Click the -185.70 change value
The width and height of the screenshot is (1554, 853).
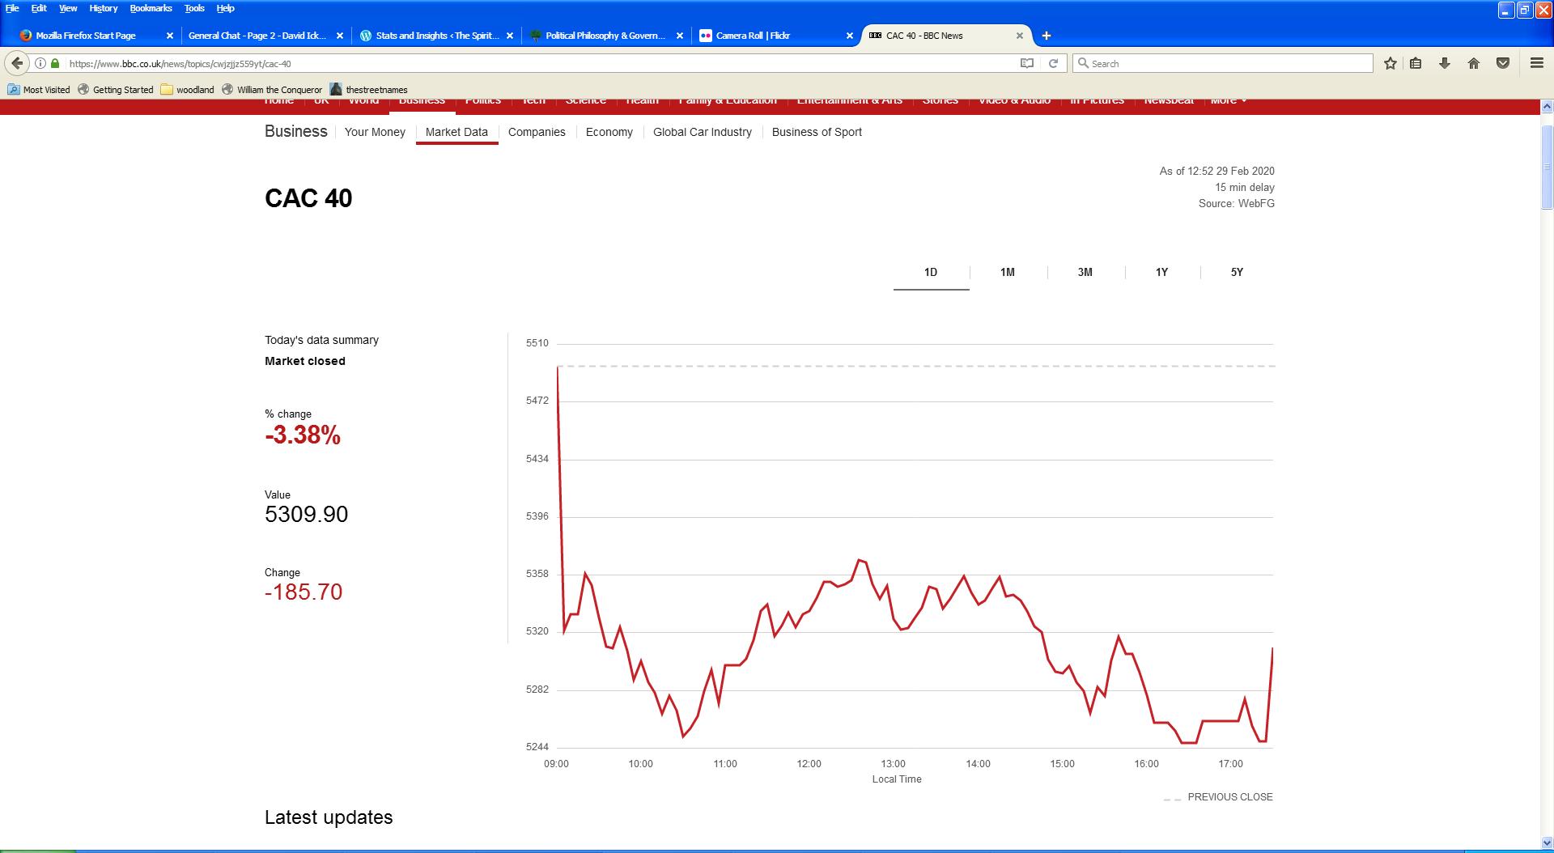(304, 592)
